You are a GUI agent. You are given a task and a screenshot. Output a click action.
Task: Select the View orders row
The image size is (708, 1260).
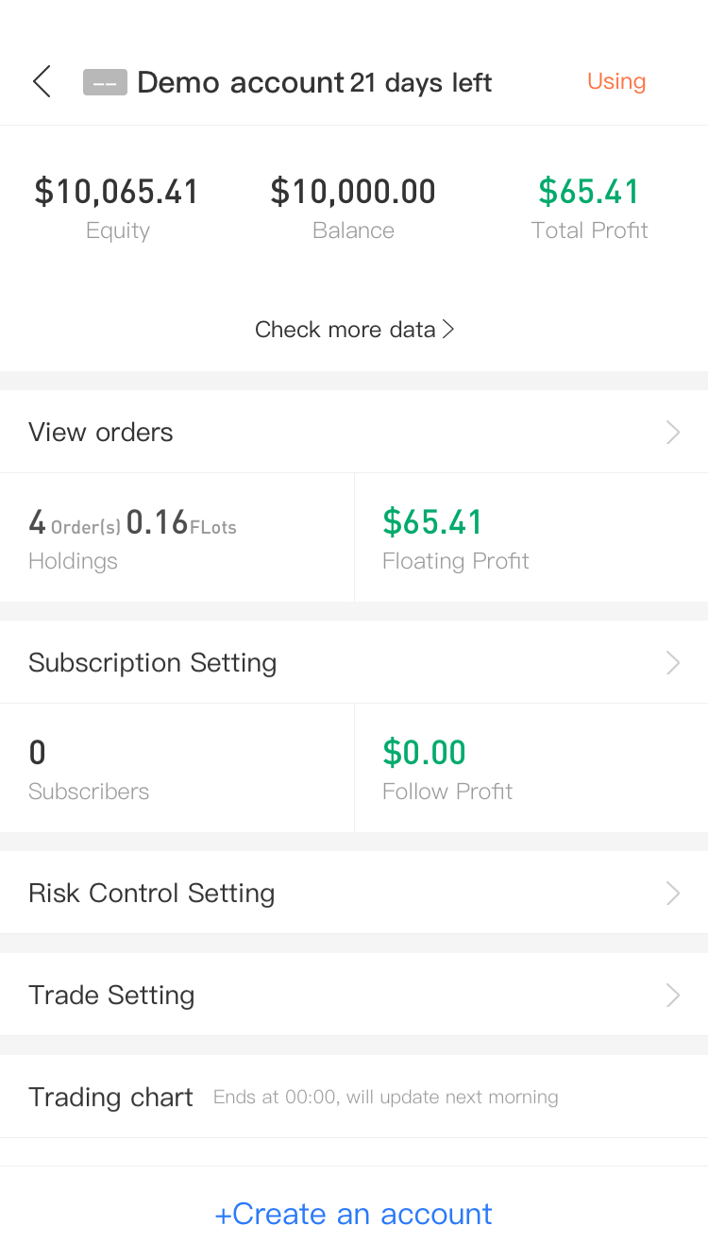tap(354, 432)
